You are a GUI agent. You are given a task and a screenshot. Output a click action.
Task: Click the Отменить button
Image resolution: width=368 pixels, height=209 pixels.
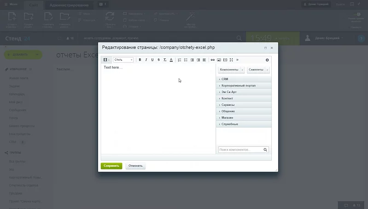point(135,166)
